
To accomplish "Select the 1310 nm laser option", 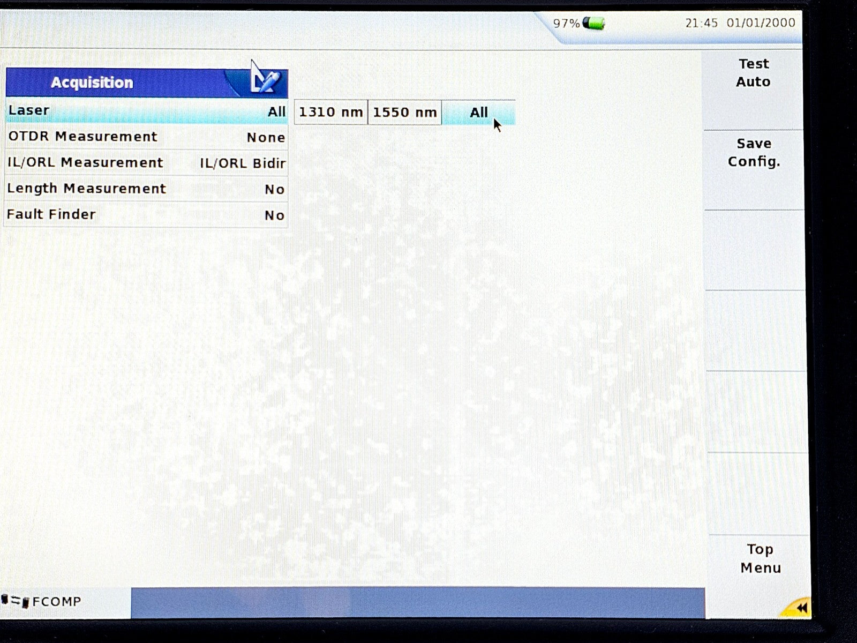I will coord(330,113).
